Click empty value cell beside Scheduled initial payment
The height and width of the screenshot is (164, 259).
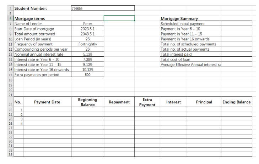[237, 23]
